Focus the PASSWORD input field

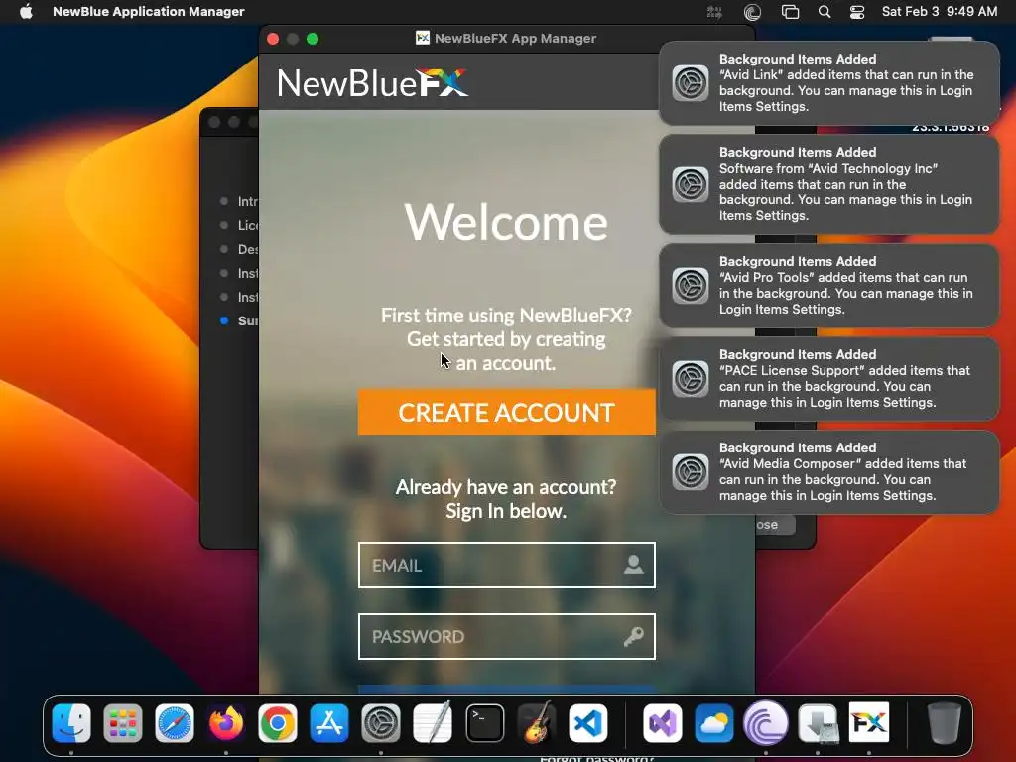click(x=506, y=636)
